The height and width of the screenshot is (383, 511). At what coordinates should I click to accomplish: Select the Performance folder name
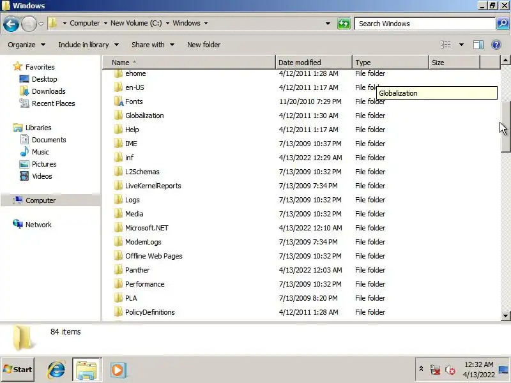tap(145, 283)
